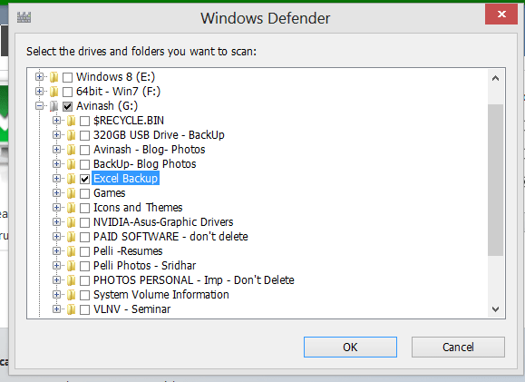Viewport: 525px width, 382px height.
Task: Click folder icon of Pelli Photos - Sridhar
Action: pyautogui.click(x=71, y=266)
